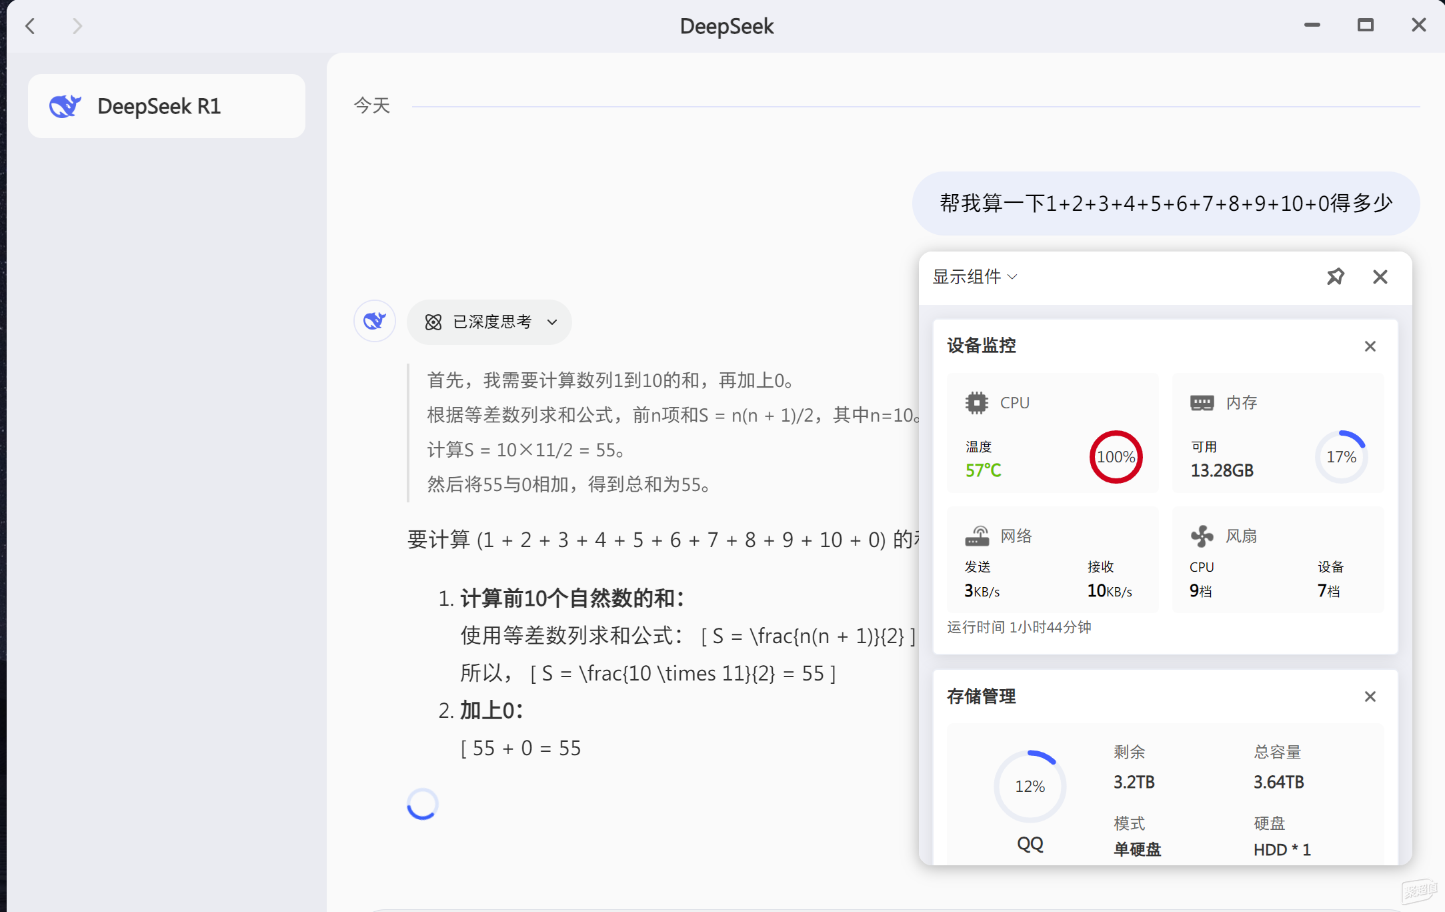1445x912 pixels.
Task: Click the 风扇 fan icon
Action: pos(1202,536)
